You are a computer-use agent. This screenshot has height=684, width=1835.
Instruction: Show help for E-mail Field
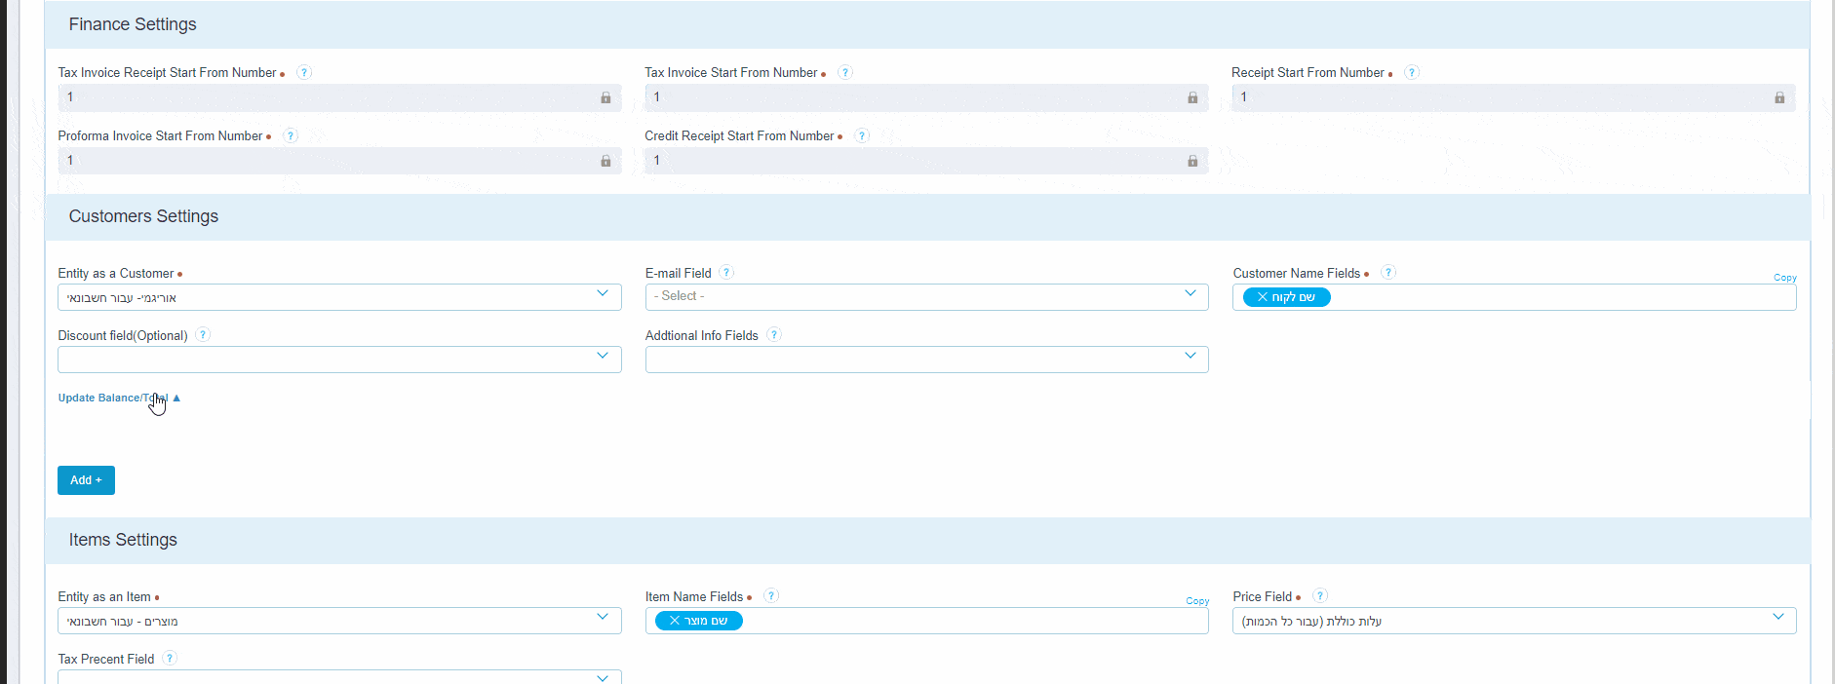click(x=726, y=273)
